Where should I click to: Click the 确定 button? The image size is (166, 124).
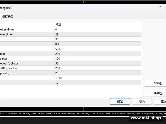pos(120,102)
